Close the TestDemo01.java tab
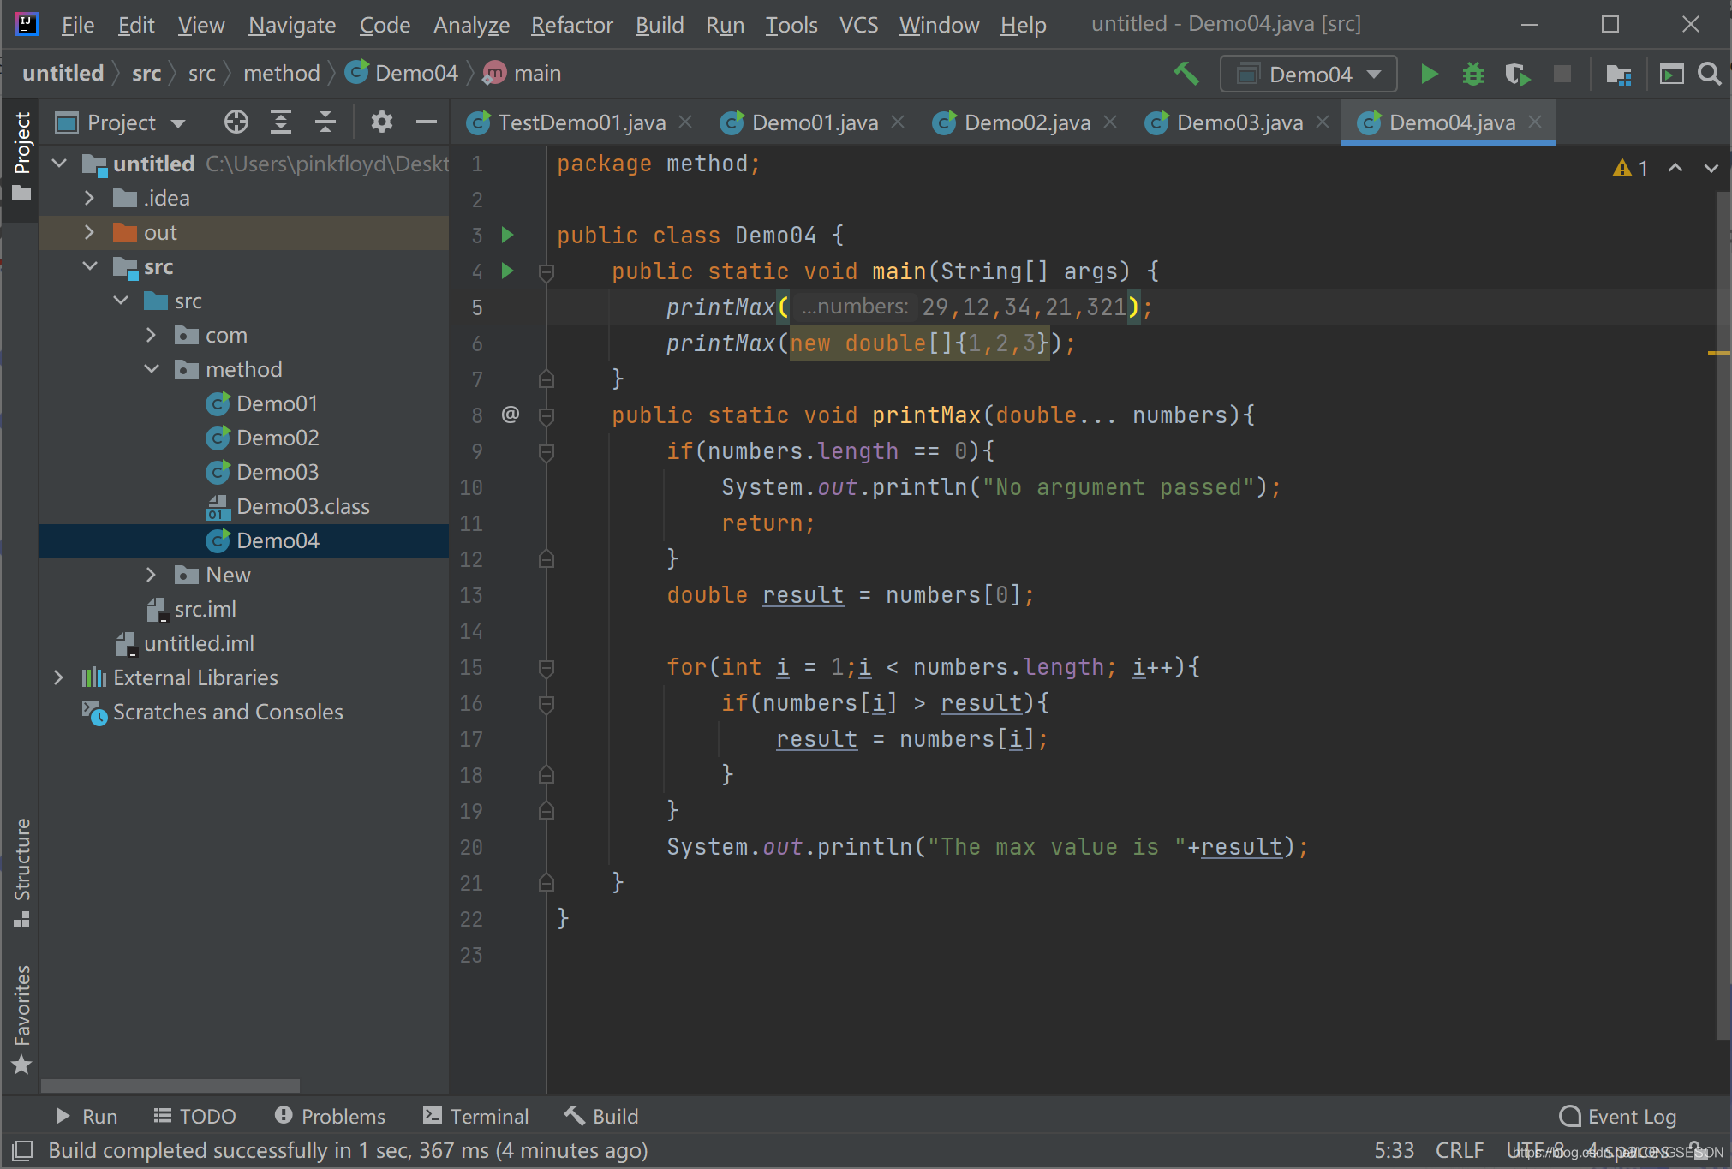1732x1169 pixels. tap(685, 122)
